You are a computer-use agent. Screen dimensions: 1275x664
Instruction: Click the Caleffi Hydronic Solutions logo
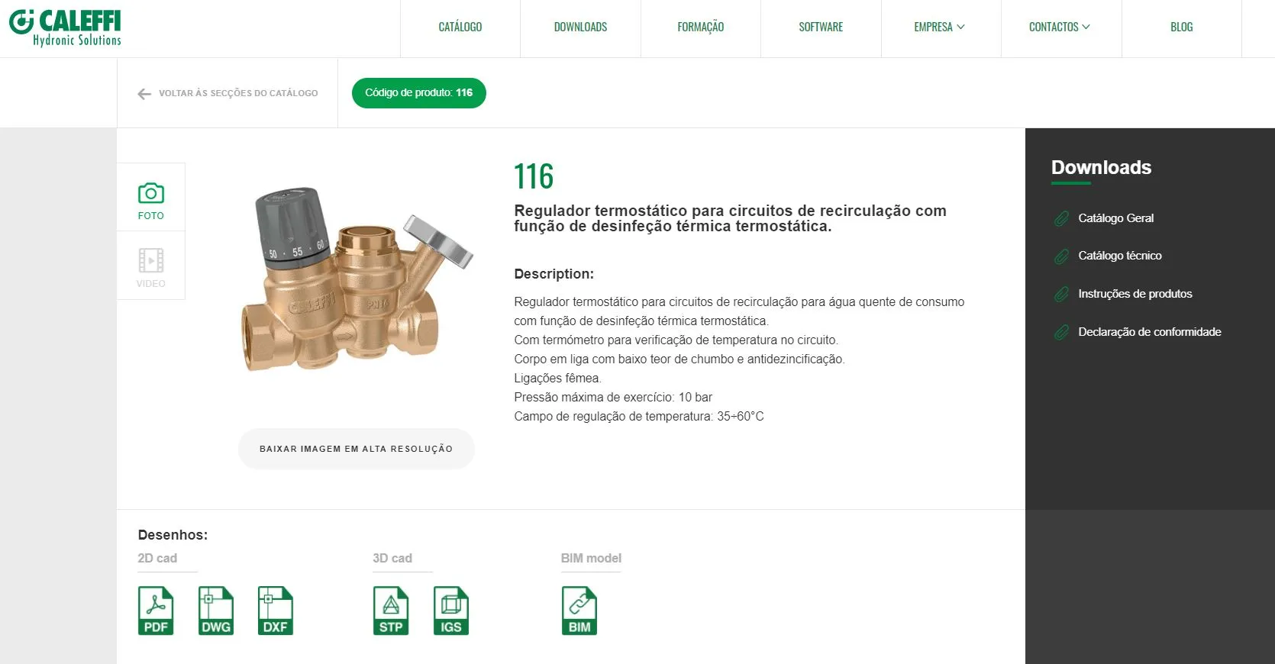tap(66, 28)
